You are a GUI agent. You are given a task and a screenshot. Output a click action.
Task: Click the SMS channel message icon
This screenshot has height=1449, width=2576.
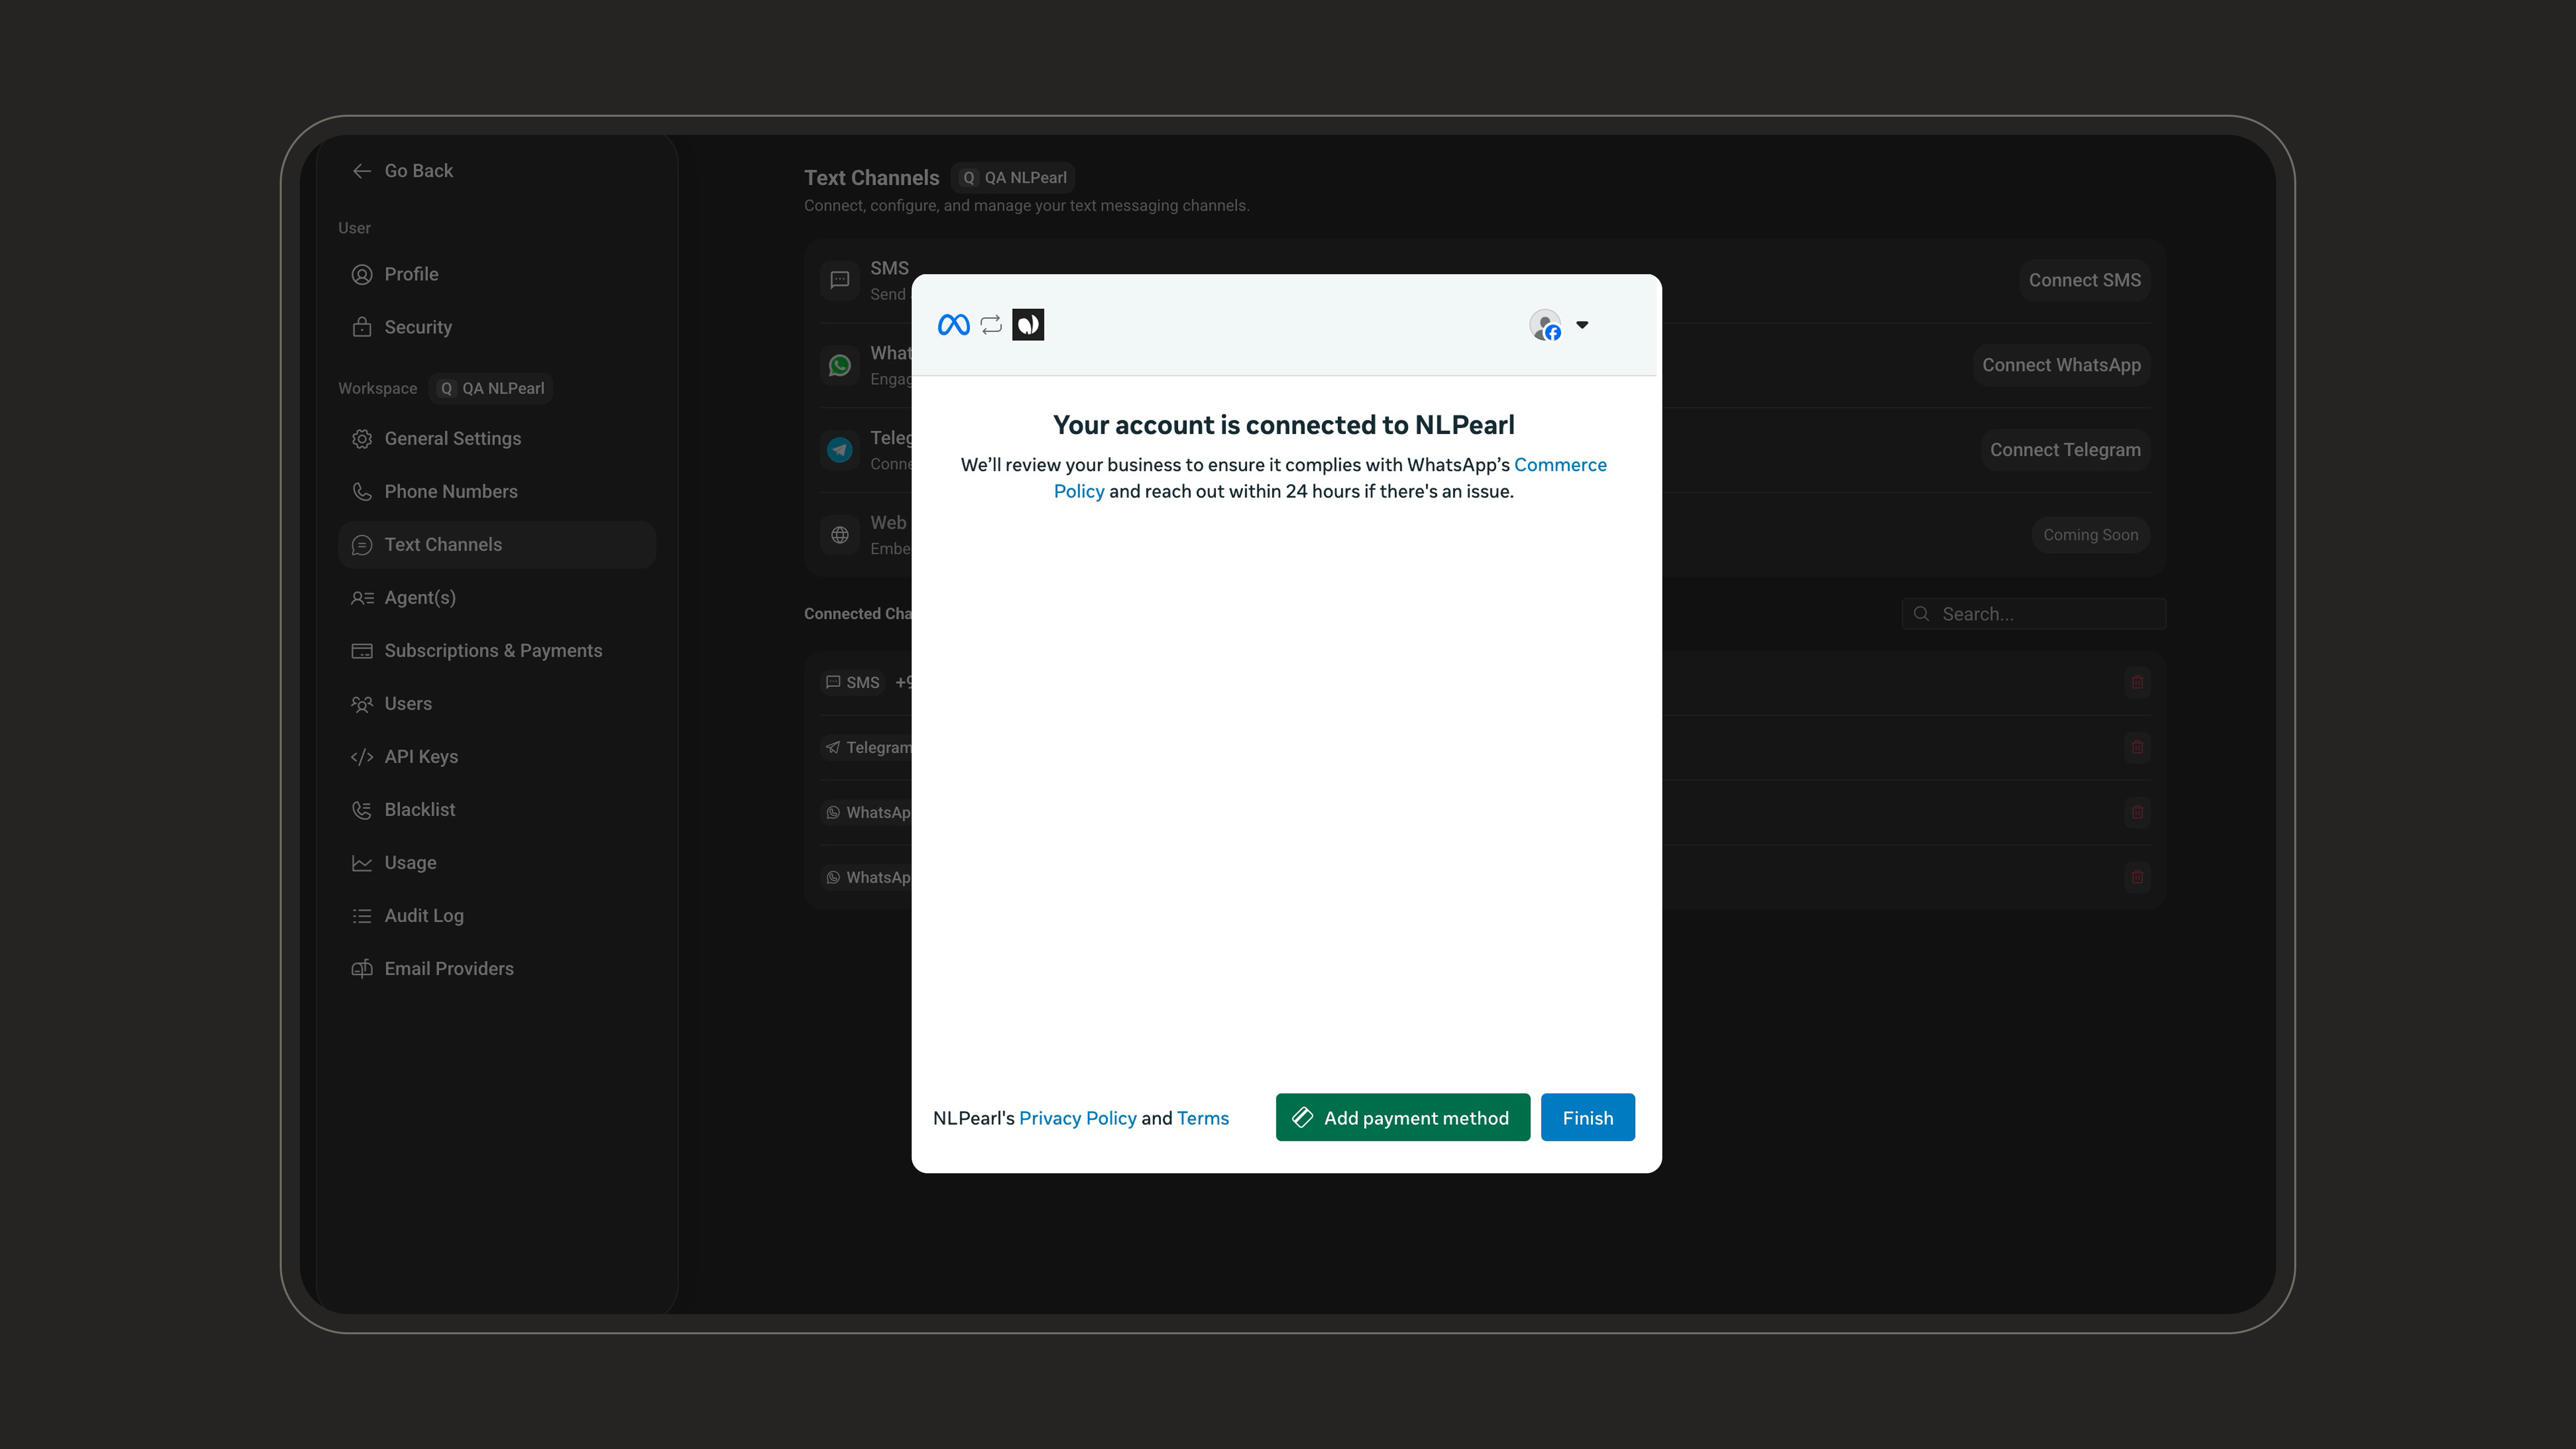click(x=840, y=280)
